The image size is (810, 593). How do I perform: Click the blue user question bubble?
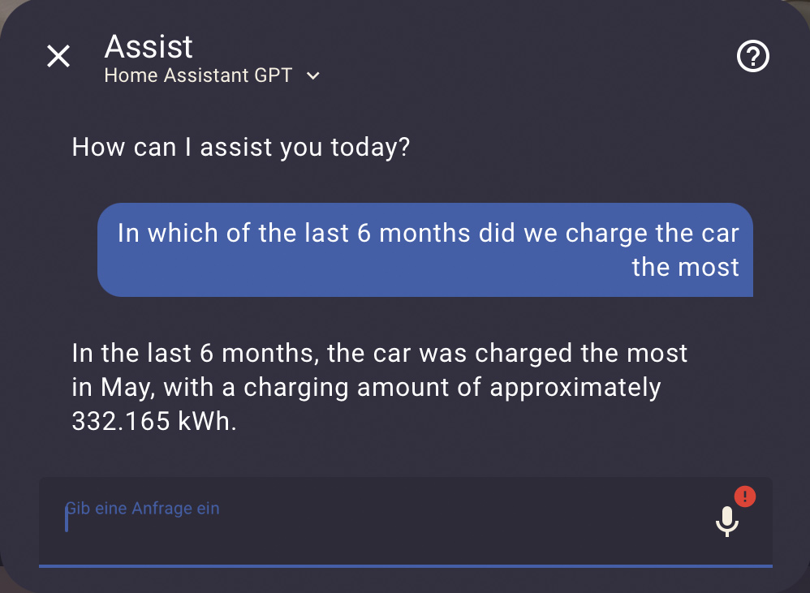click(x=425, y=250)
